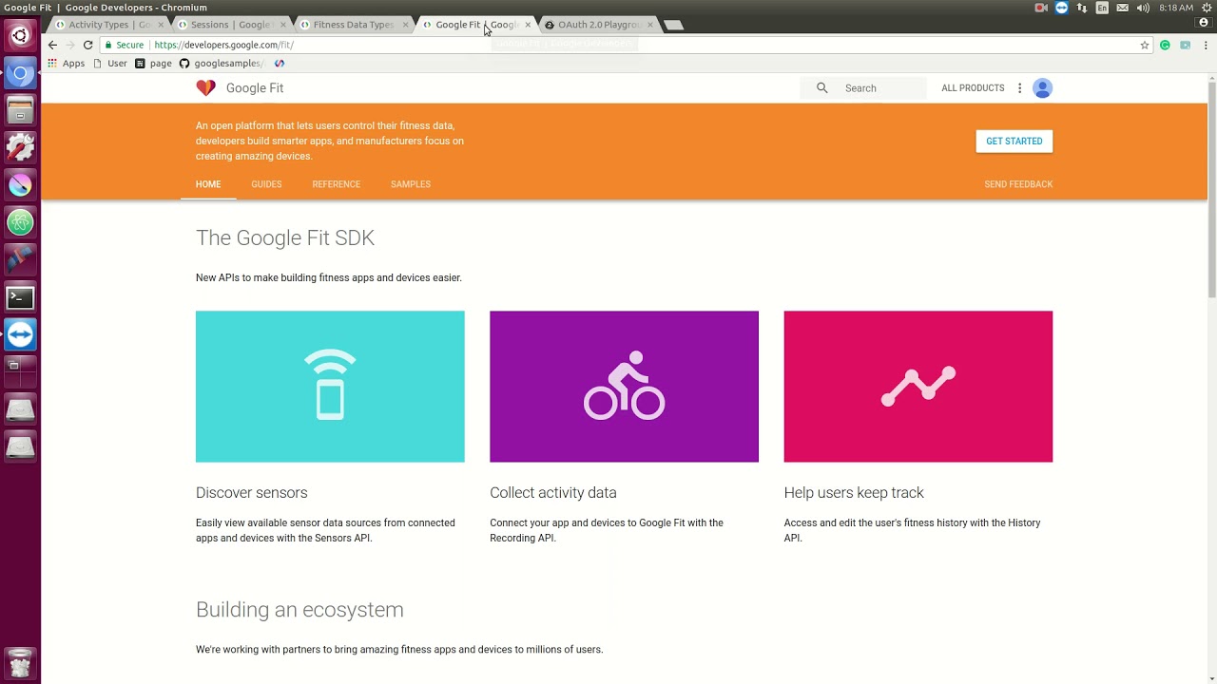The width and height of the screenshot is (1217, 684).
Task: Bookmark this page with the star icon
Action: (x=1144, y=45)
